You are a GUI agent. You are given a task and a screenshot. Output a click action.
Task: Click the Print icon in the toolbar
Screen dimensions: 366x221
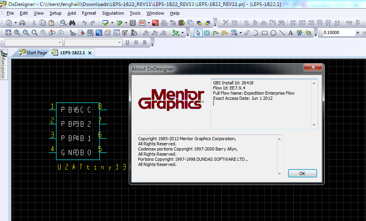coord(22,23)
